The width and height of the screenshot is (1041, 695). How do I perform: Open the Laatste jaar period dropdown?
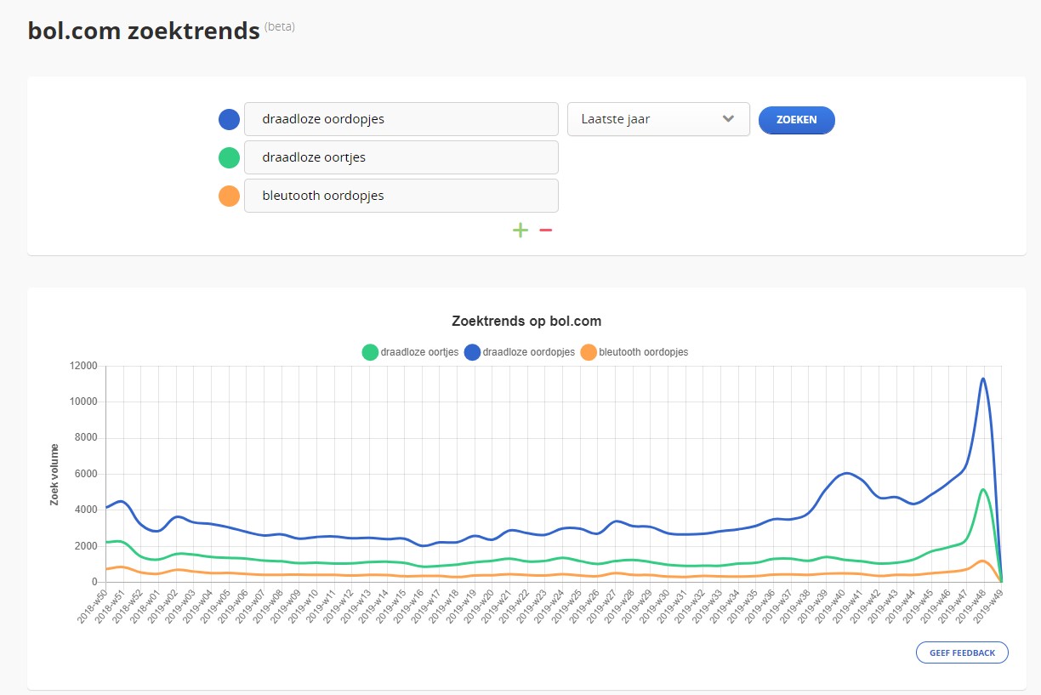pyautogui.click(x=657, y=119)
